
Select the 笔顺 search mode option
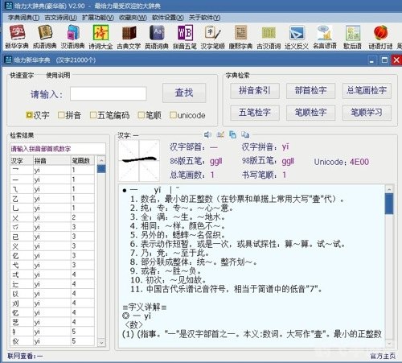click(150, 115)
